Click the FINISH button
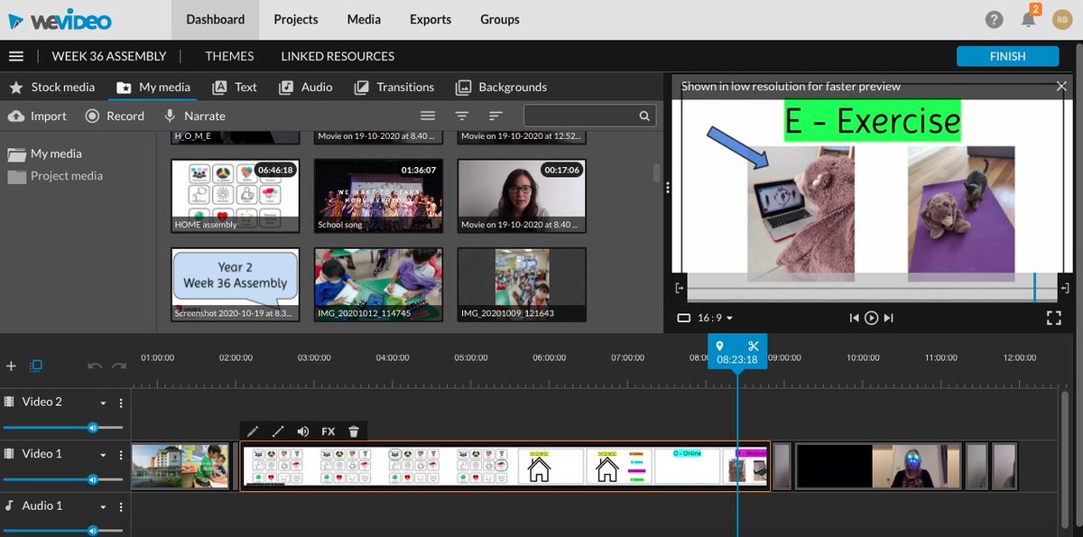This screenshot has width=1083, height=537. click(1007, 56)
